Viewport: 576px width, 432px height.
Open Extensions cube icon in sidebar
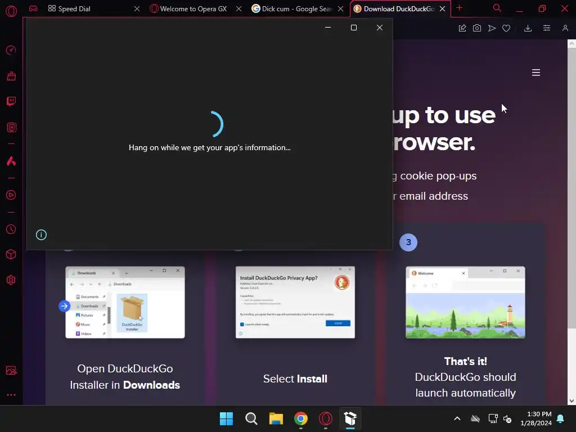click(11, 254)
